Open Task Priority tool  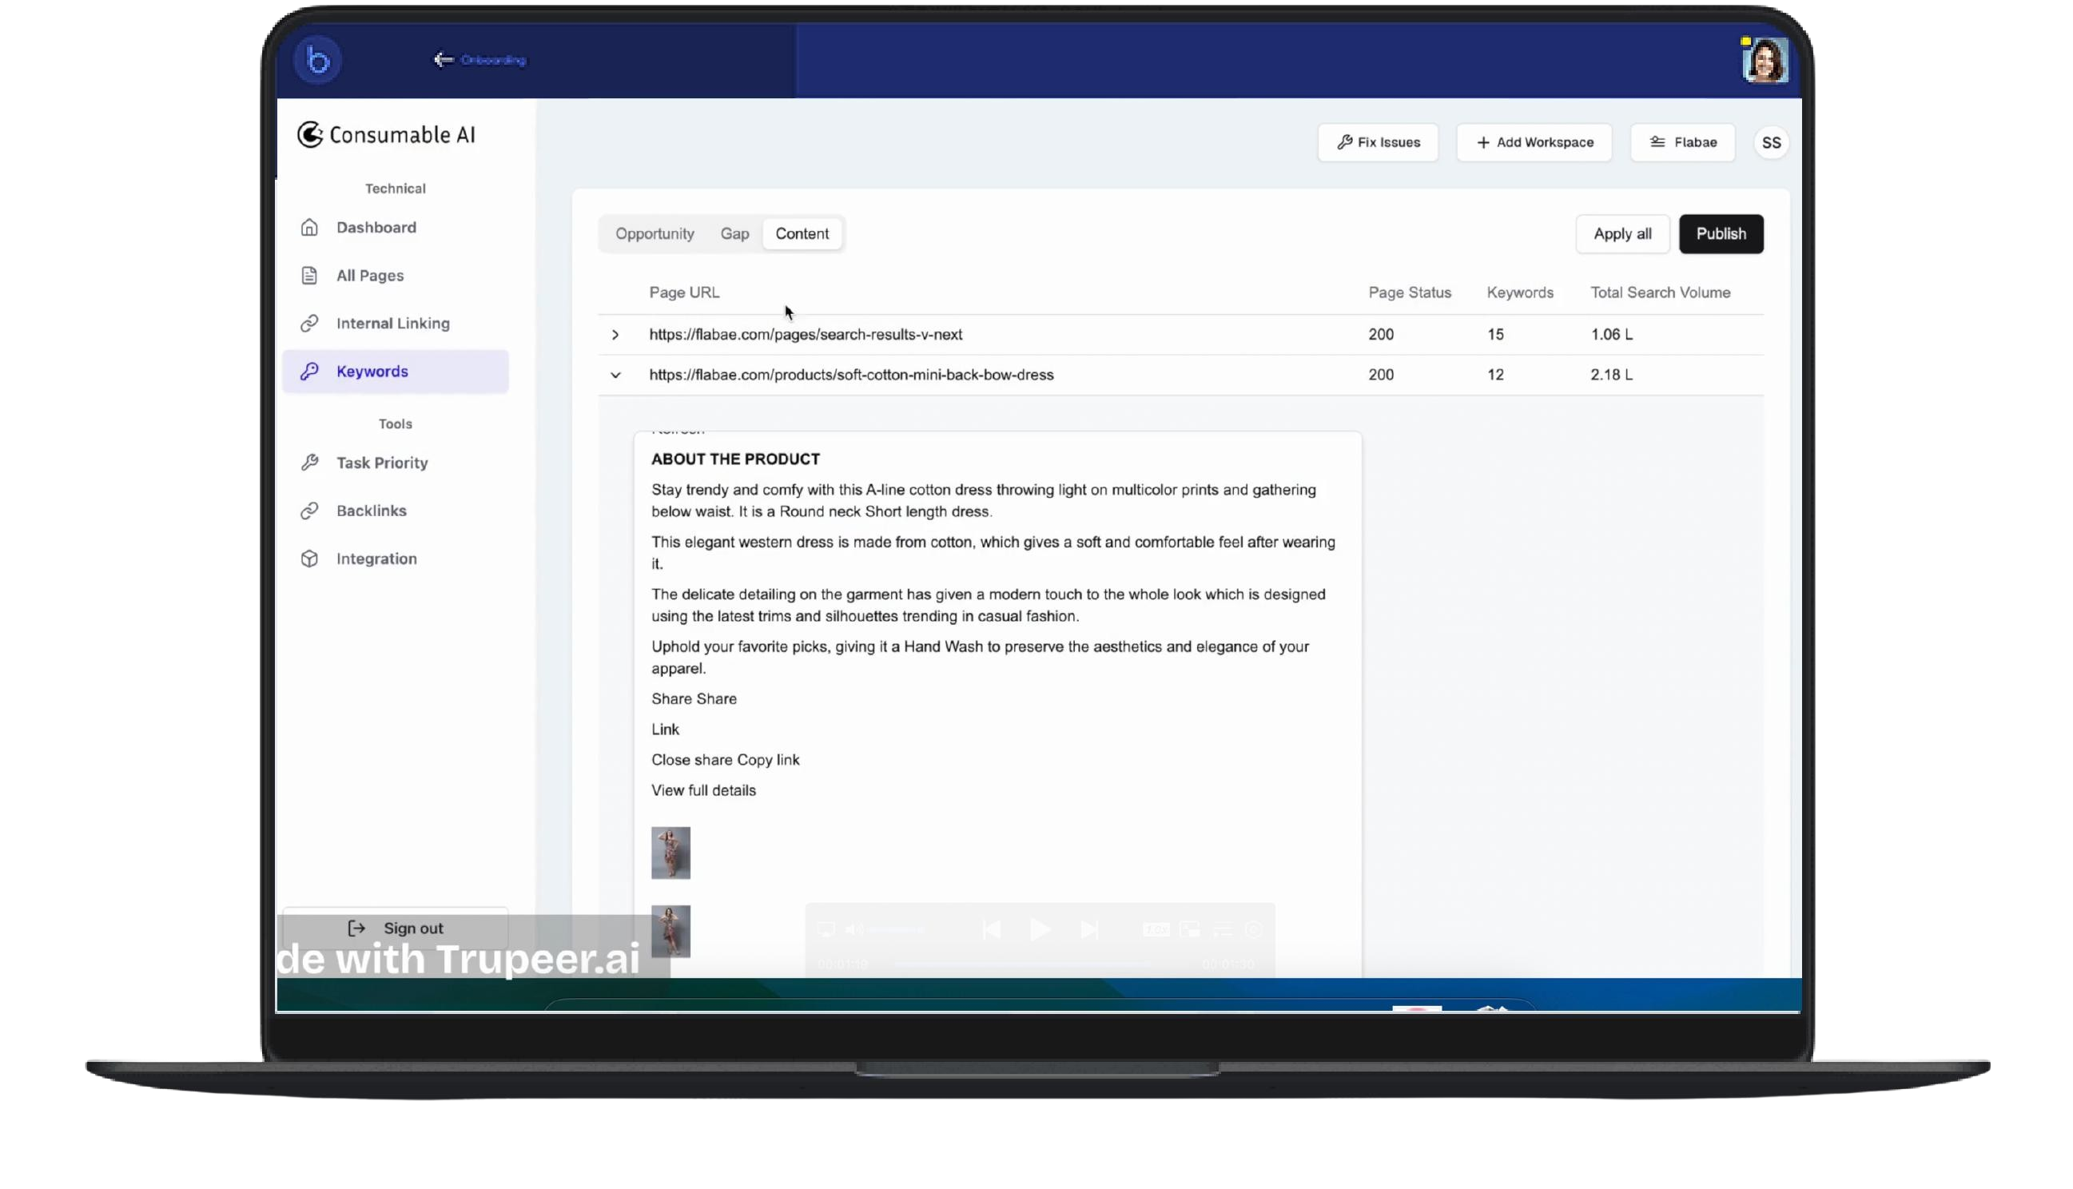(395, 463)
